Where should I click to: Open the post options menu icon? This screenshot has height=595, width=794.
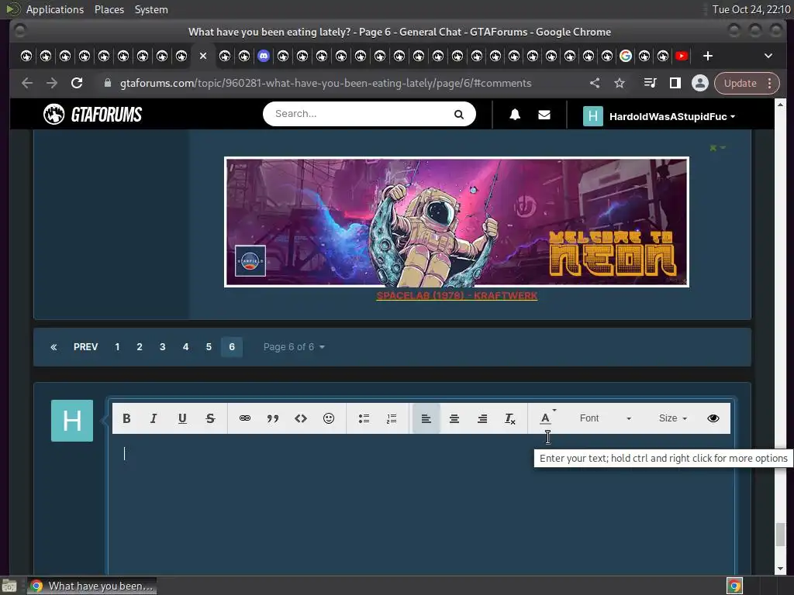(x=717, y=148)
